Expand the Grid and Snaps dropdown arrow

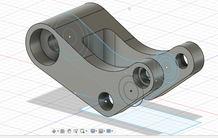pos(104,131)
